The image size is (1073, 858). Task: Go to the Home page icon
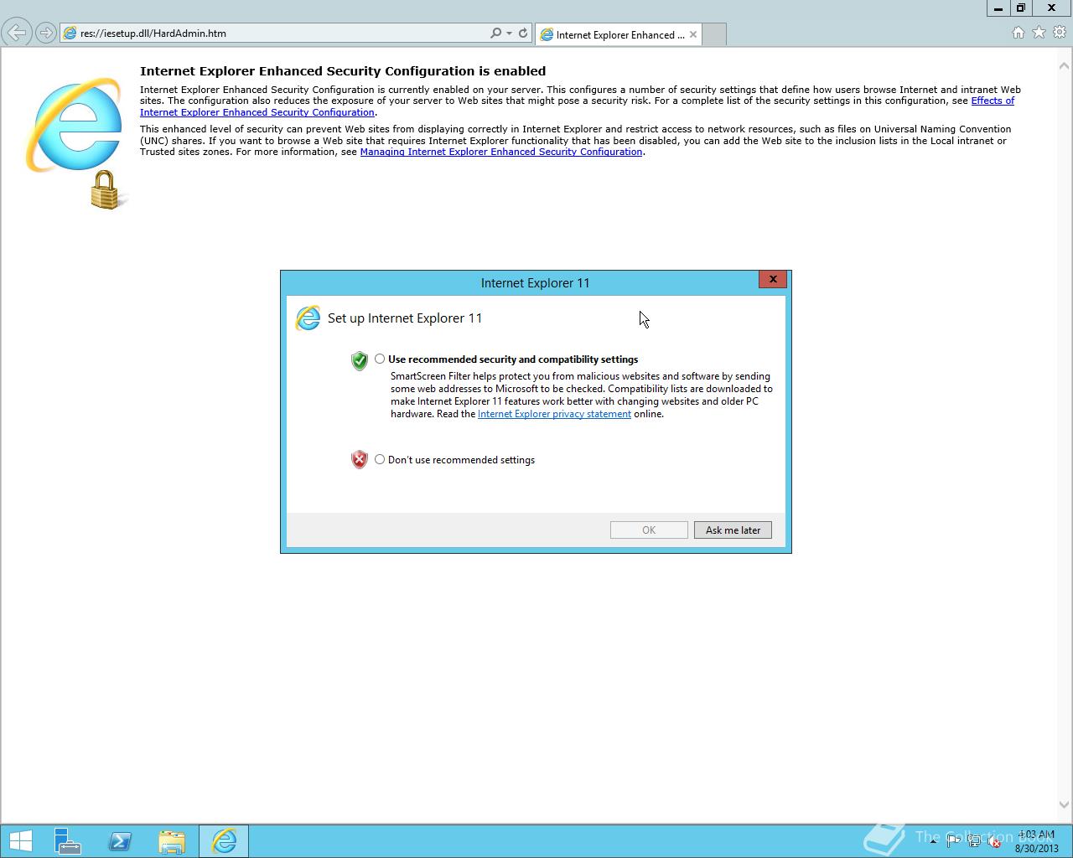[x=1019, y=33]
